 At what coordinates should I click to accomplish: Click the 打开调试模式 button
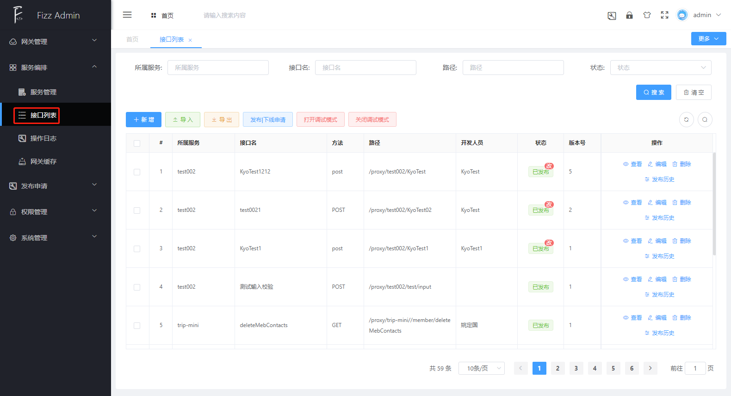321,120
